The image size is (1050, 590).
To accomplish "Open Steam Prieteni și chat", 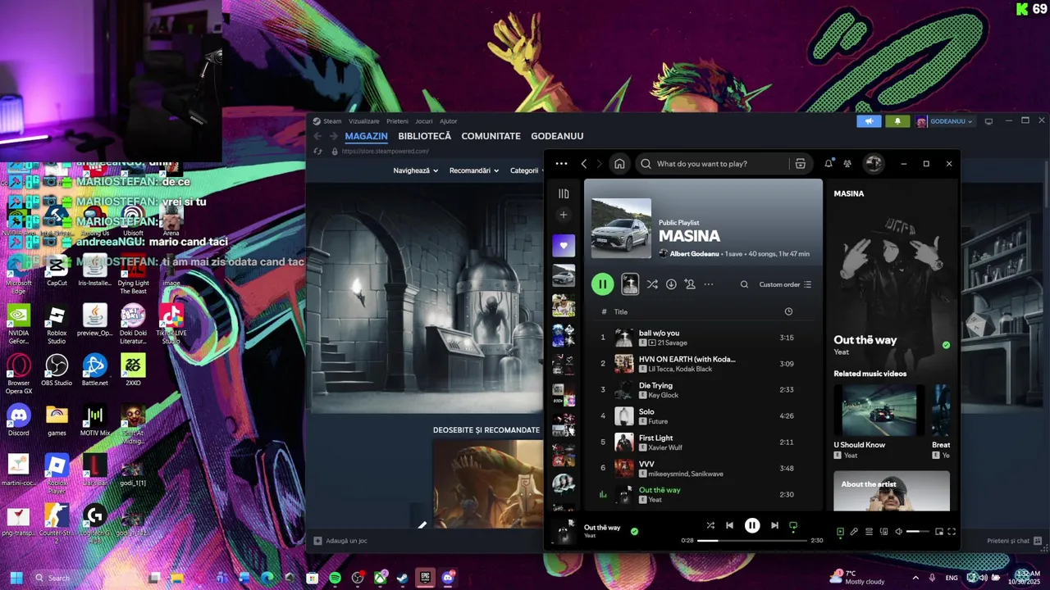I will click(1015, 541).
